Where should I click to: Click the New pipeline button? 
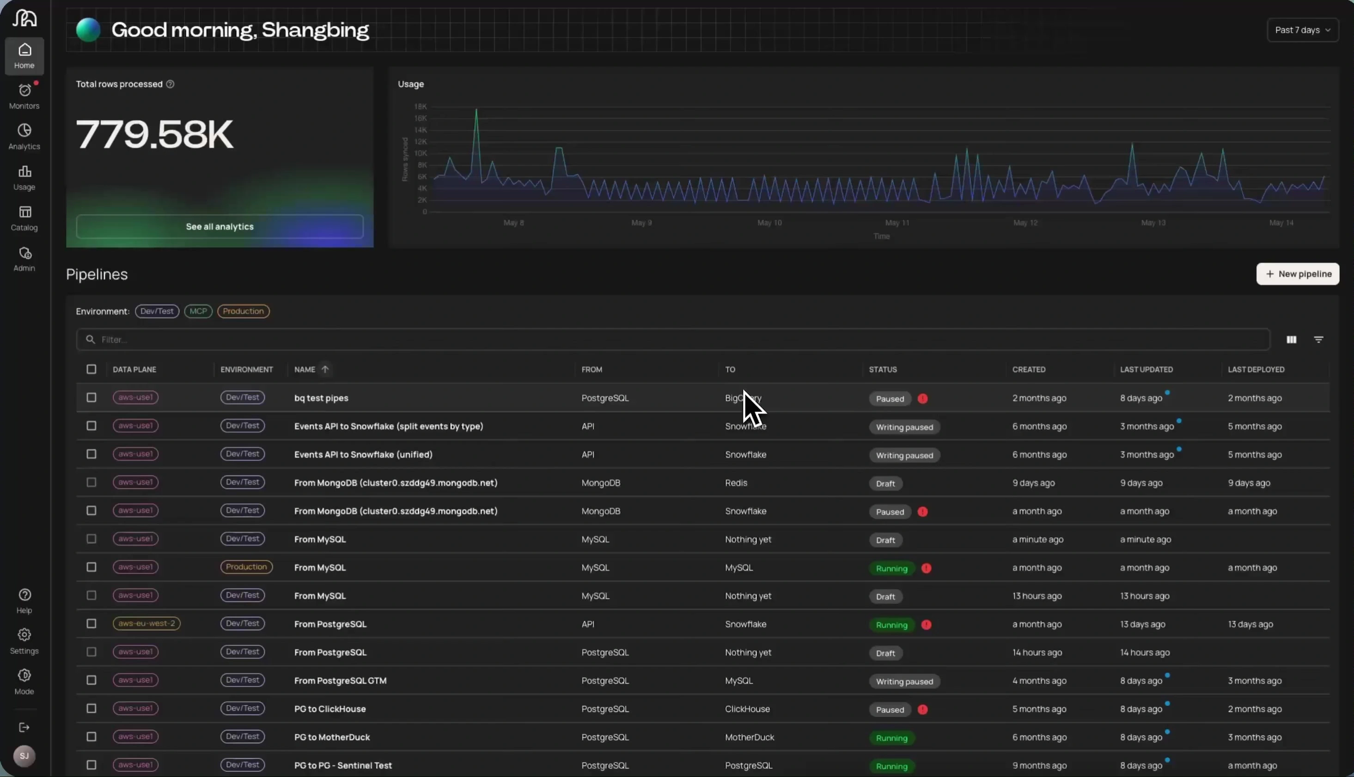coord(1298,274)
